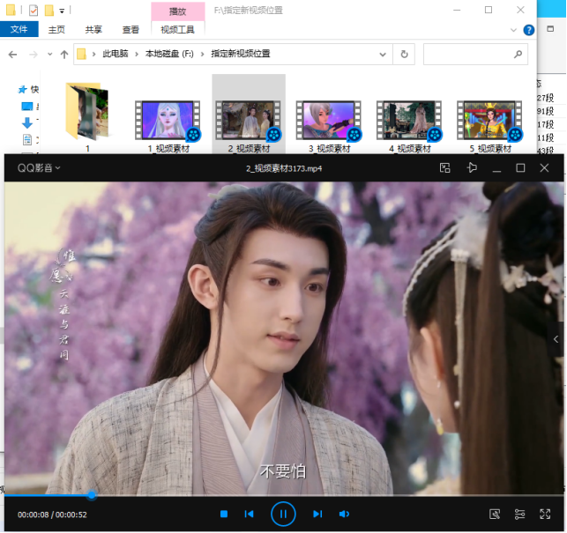Open the 视频工具 ribbon tab
Image resolution: width=567 pixels, height=533 pixels.
[177, 30]
